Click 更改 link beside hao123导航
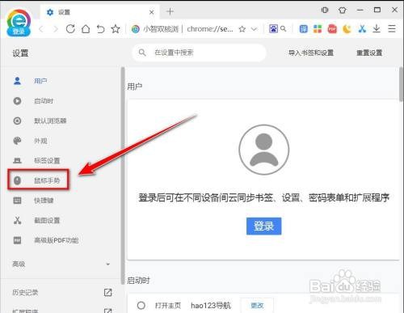Viewport: 404px width, 313px height. click(x=257, y=306)
